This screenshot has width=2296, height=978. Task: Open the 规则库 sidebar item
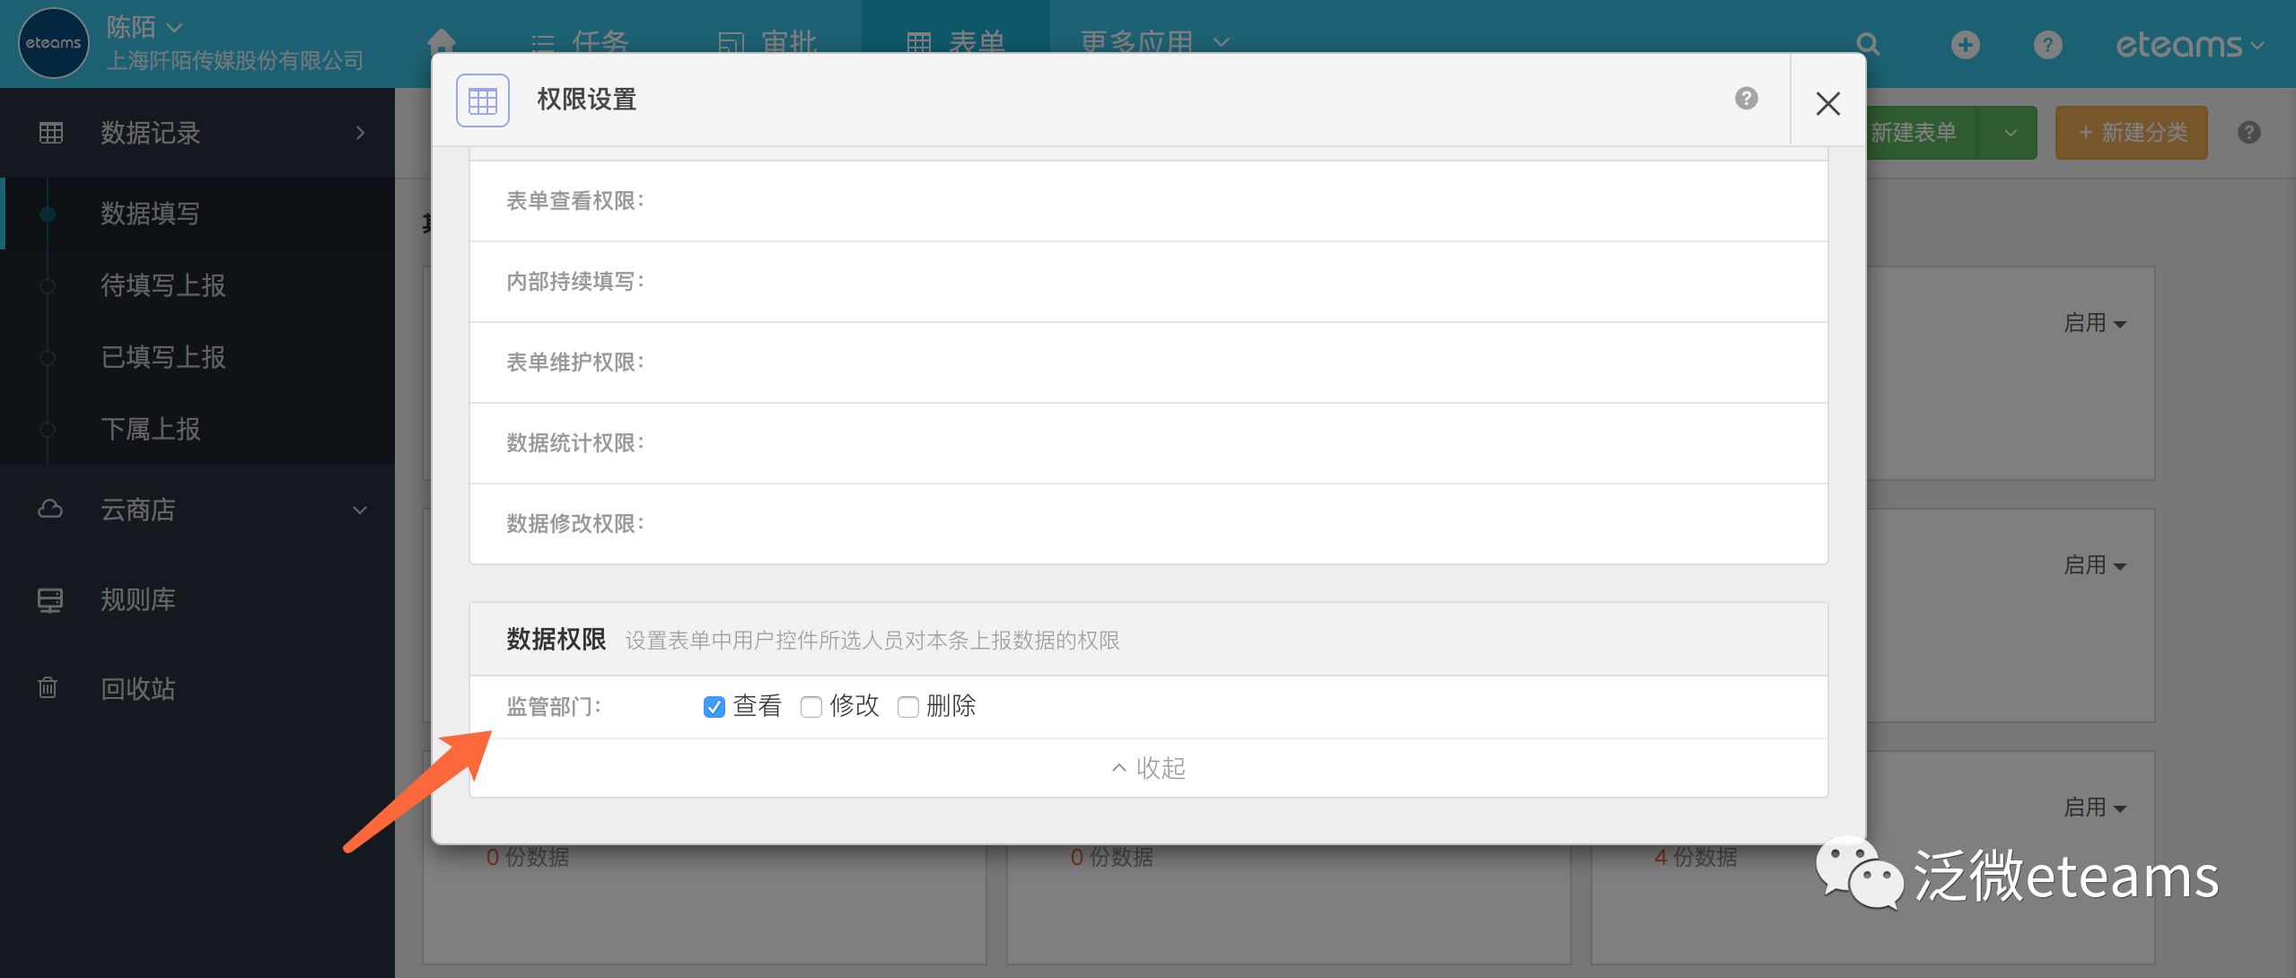click(x=137, y=598)
